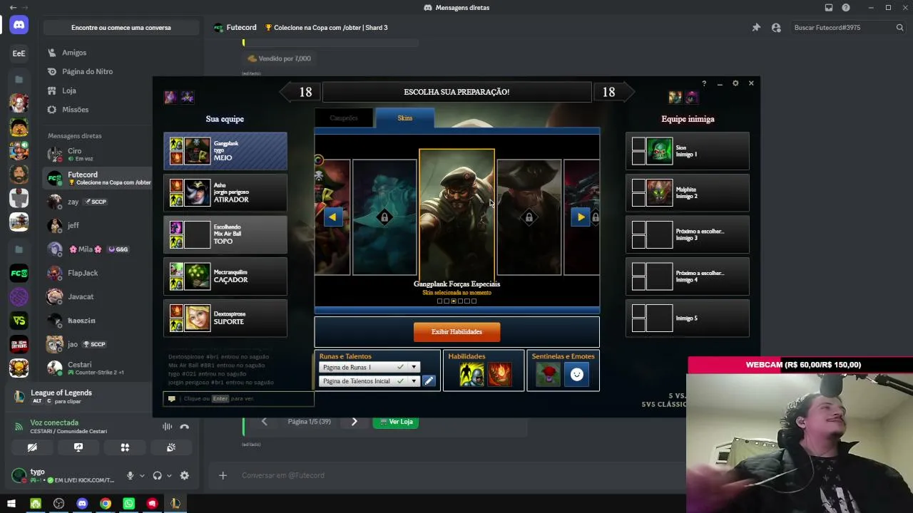This screenshot has height=513, width=913.
Task: Select enemy Sion in Equipe inimiga
Action: coord(688,151)
